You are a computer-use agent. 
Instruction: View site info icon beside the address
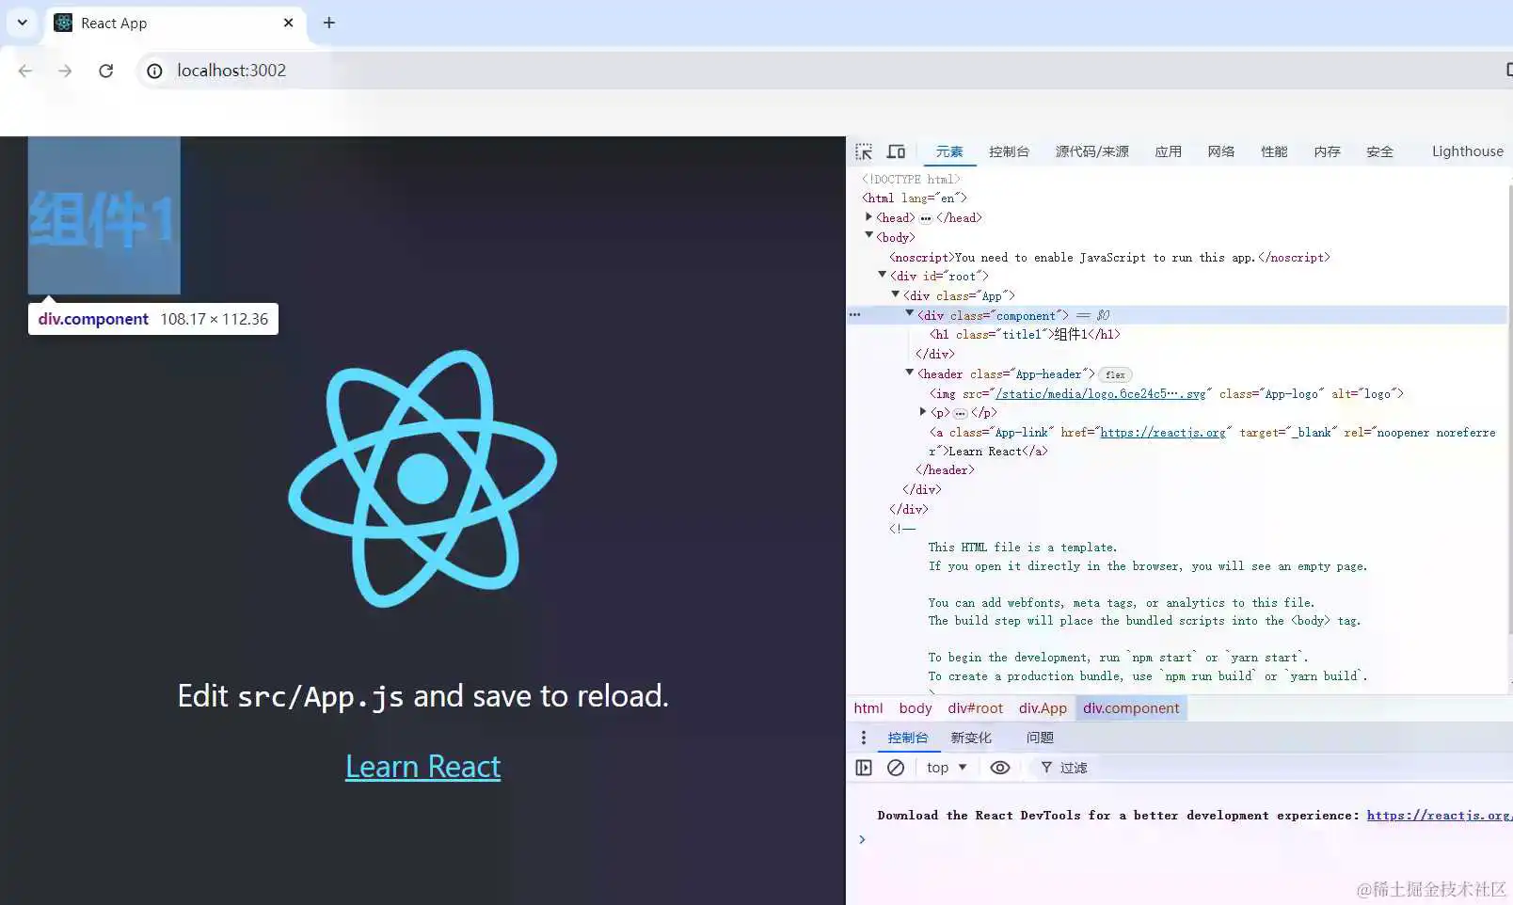pyautogui.click(x=154, y=71)
